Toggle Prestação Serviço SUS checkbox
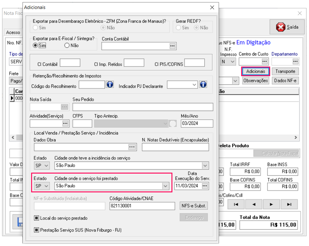The height and width of the screenshot is (246, 309). coord(37,230)
